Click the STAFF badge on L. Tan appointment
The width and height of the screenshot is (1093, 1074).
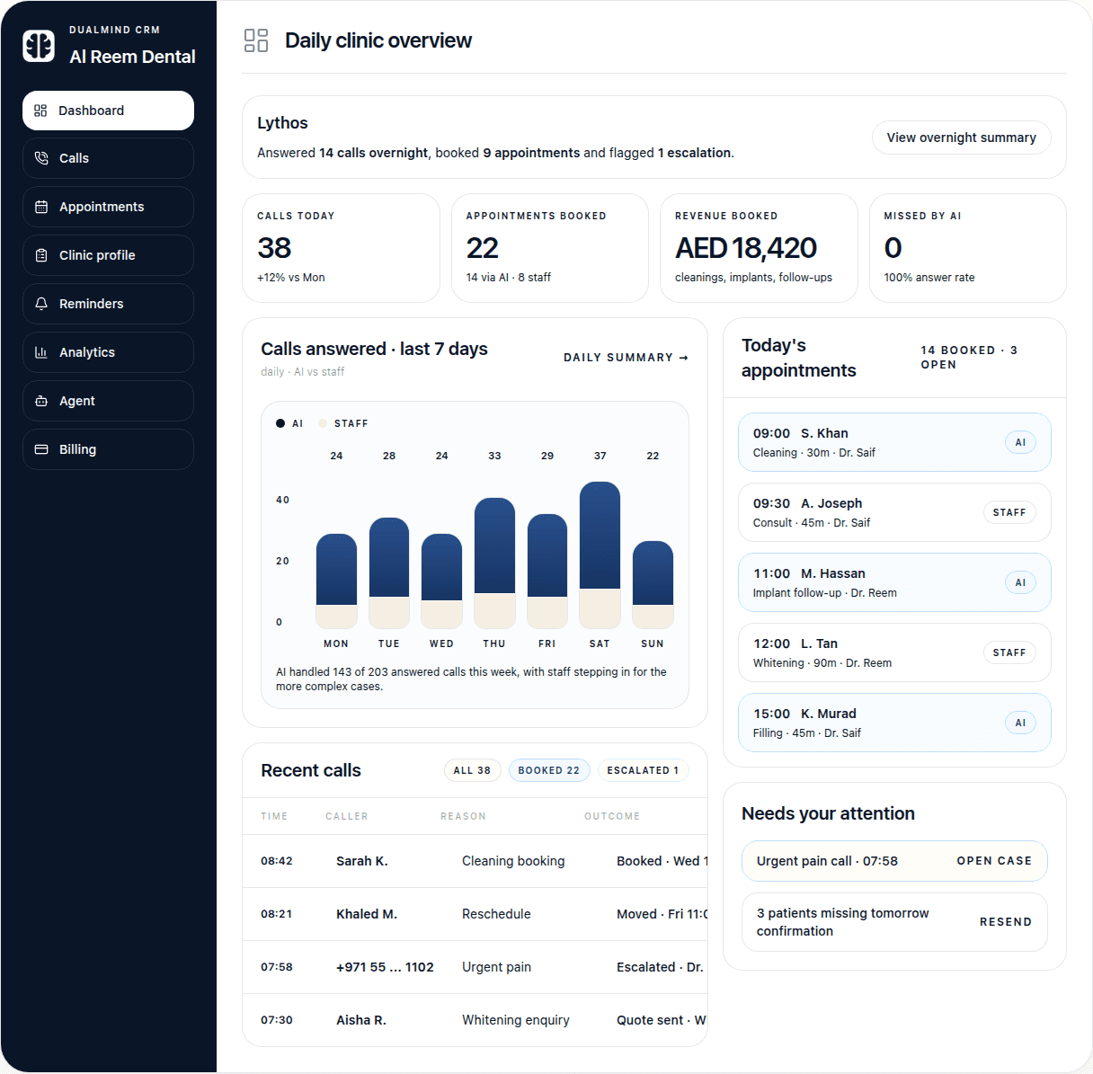pyautogui.click(x=1009, y=652)
